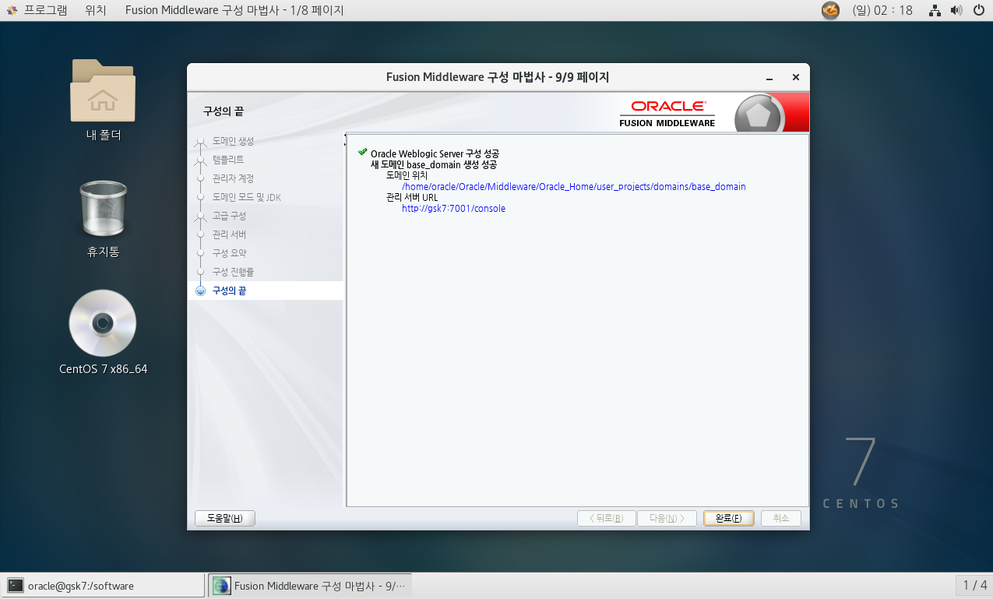Click the network status icon in top panel
This screenshot has height=599, width=993.
click(x=935, y=10)
